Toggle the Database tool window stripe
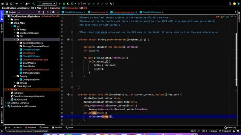Image resolution: width=241 pixels, height=135 pixels. tap(239, 17)
